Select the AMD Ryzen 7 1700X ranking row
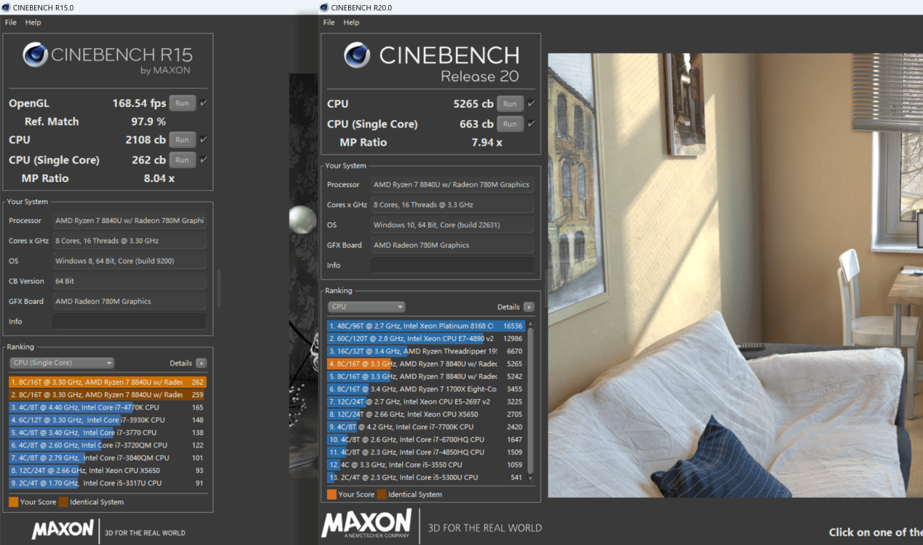Viewport: 923px width, 545px height. click(426, 389)
